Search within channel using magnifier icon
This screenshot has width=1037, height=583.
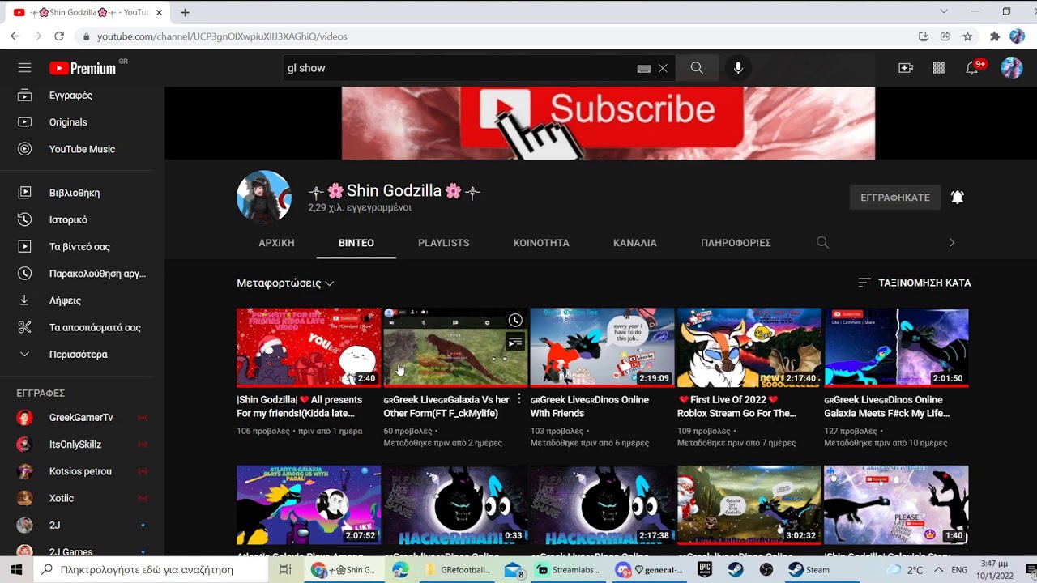point(822,243)
